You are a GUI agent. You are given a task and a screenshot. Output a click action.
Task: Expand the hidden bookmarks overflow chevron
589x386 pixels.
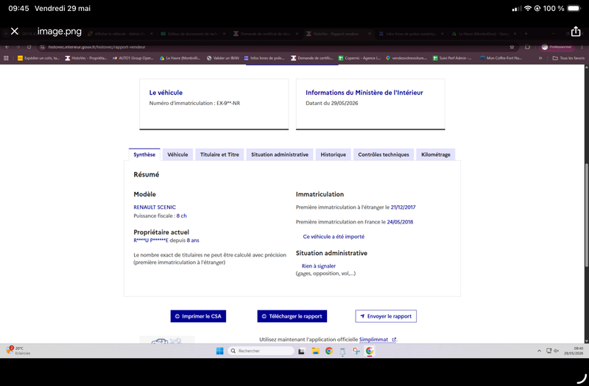540,58
